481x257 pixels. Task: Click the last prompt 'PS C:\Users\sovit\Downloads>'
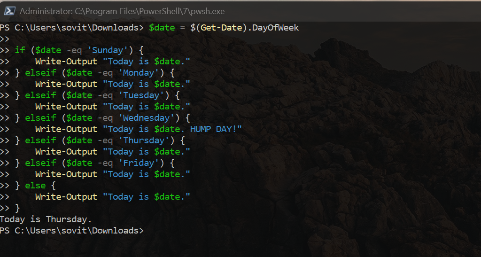coord(72,231)
